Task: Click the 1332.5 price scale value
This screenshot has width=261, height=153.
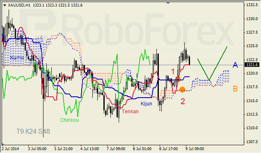Action: point(252,5)
